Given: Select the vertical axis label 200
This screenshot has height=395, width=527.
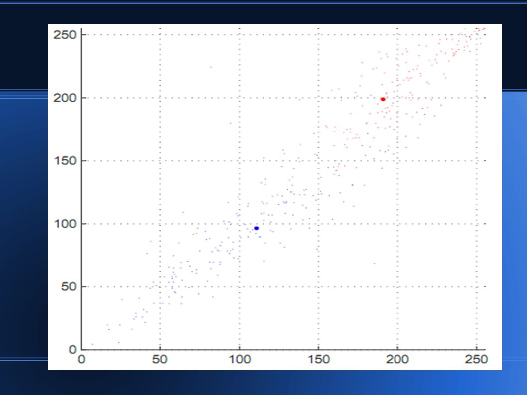Looking at the screenshot, I should (65, 98).
